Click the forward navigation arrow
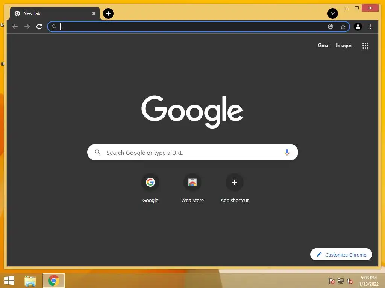This screenshot has height=288, width=385. 27,27
